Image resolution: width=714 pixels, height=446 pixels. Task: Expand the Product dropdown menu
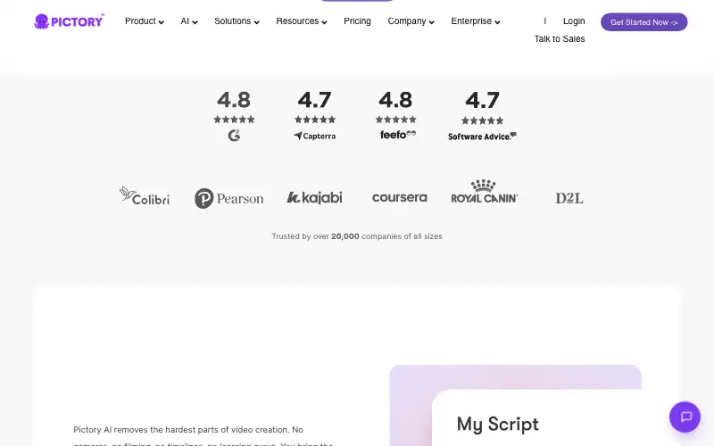(x=145, y=21)
